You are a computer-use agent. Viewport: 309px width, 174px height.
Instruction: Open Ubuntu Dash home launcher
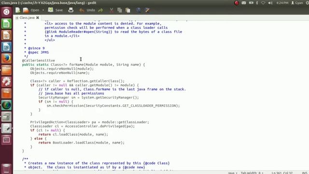click(x=6, y=12)
